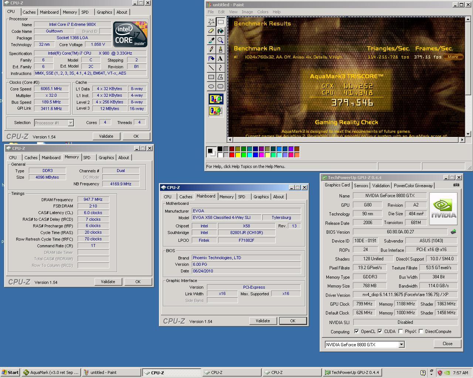Choose the Ellipse shape tool
The width and height of the screenshot is (473, 378).
click(x=211, y=86)
